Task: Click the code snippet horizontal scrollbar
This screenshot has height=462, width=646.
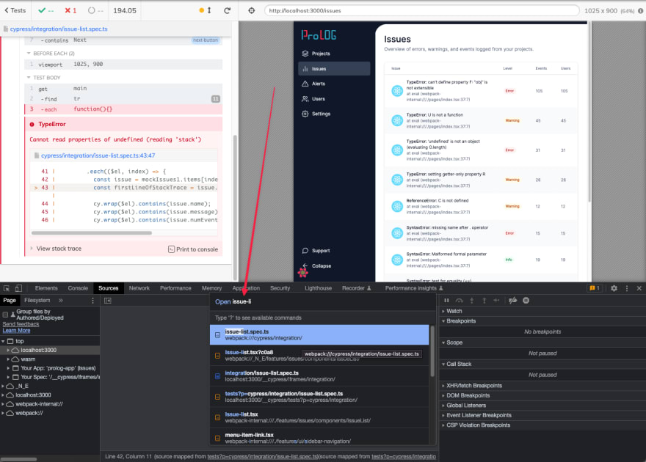Action: [92, 233]
